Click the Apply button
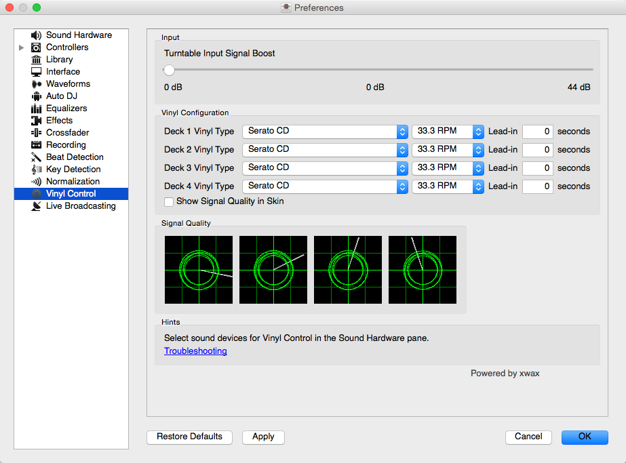This screenshot has width=626, height=463. click(x=263, y=437)
